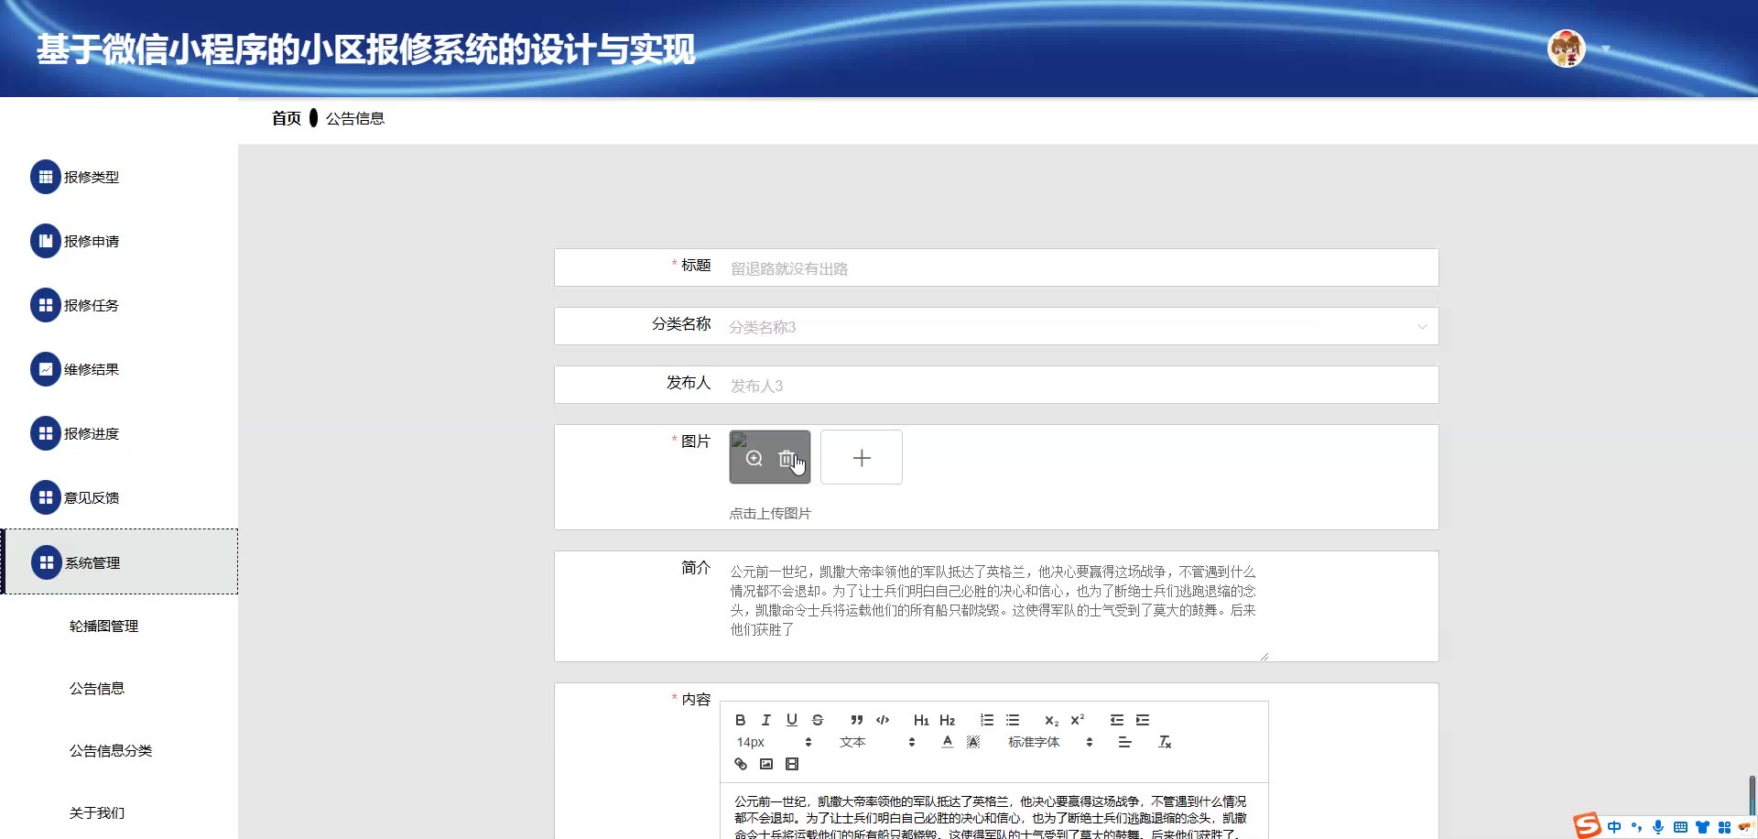Open the 标准字体 font family dropdown
This screenshot has width=1758, height=839.
coord(1049,742)
